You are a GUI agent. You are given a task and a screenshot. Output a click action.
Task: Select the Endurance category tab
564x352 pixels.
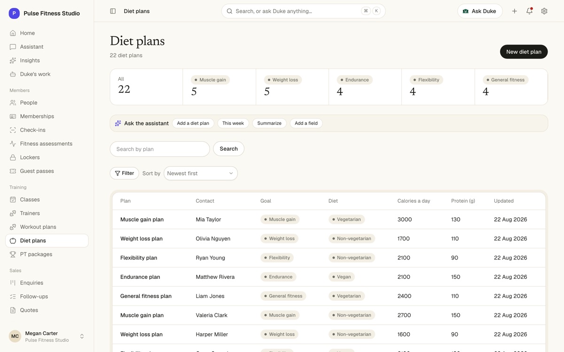[x=365, y=87]
